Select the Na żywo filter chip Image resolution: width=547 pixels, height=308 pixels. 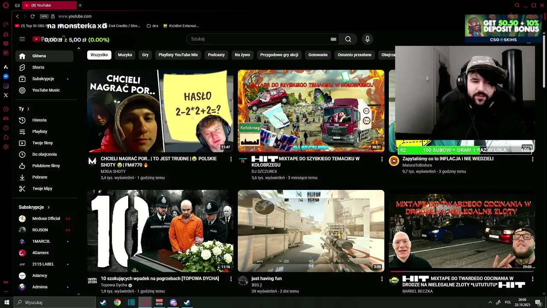tap(242, 55)
